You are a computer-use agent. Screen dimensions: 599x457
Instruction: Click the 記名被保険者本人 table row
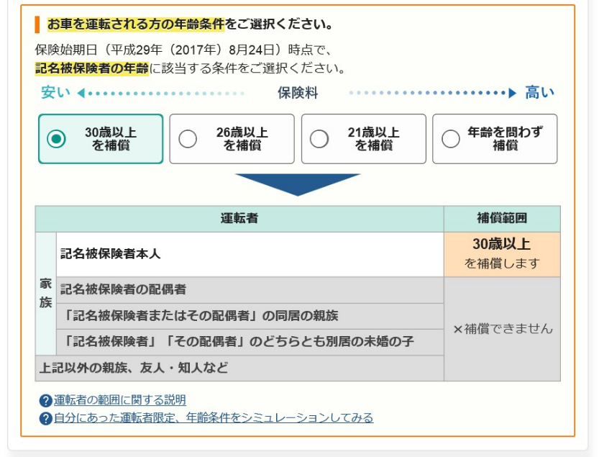click(250, 254)
